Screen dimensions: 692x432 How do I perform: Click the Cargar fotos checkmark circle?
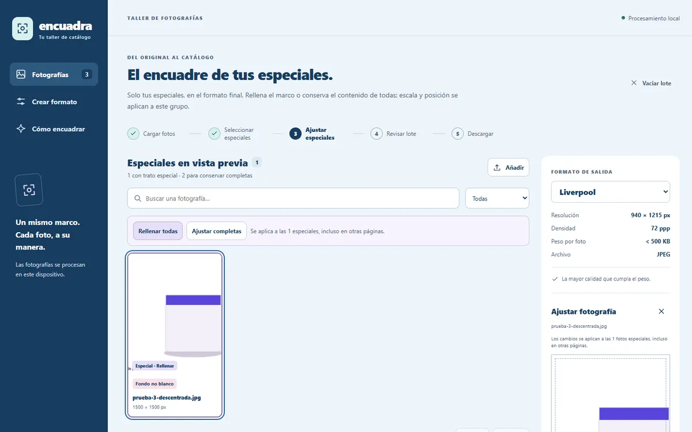click(133, 134)
